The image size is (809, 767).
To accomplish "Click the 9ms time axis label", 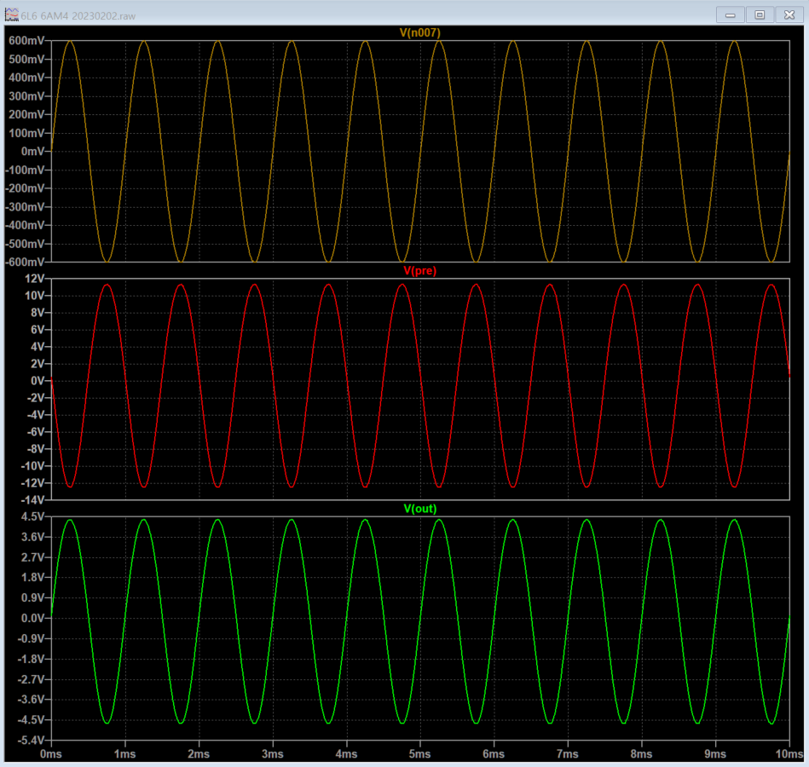I will (x=715, y=754).
